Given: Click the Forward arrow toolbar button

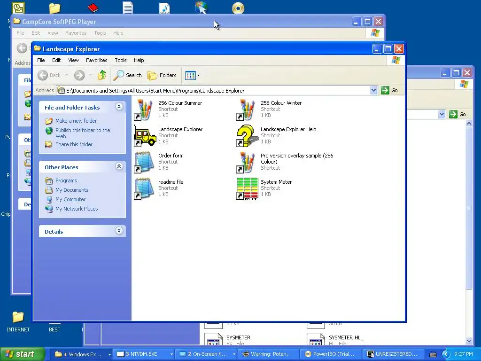Looking at the screenshot, I should [x=79, y=75].
